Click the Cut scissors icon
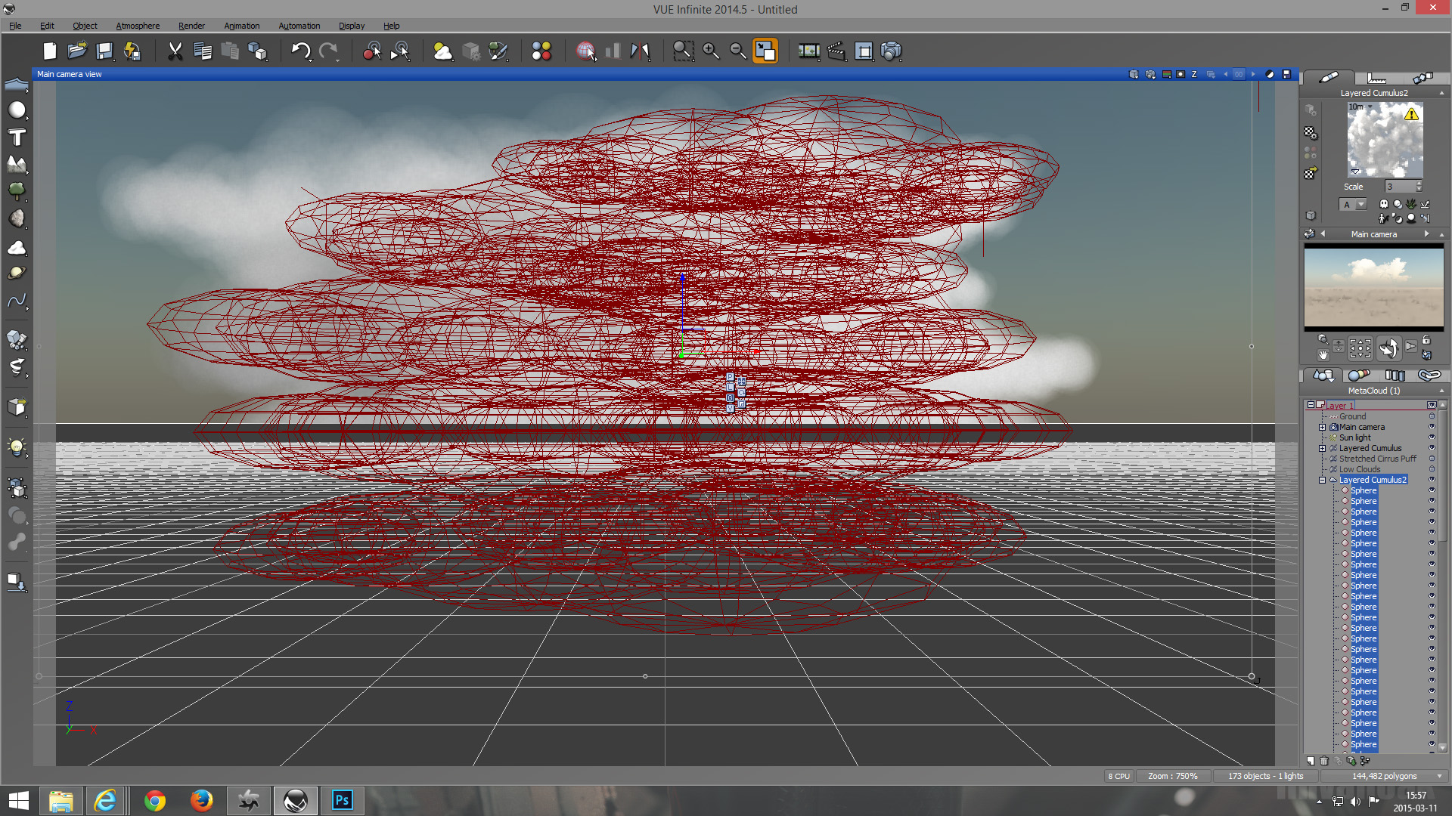 175,51
